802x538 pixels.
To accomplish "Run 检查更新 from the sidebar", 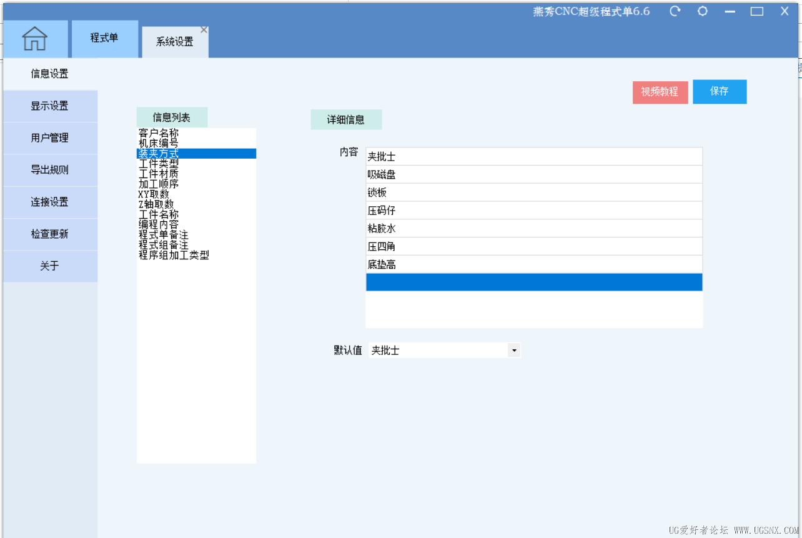I will (50, 234).
